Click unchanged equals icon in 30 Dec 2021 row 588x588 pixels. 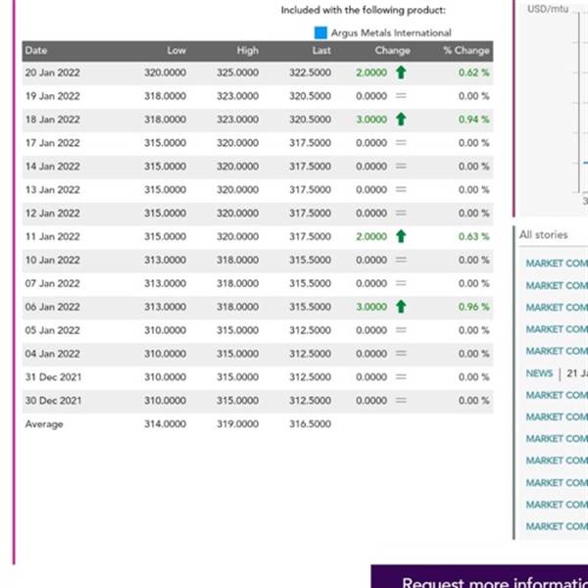(x=401, y=401)
